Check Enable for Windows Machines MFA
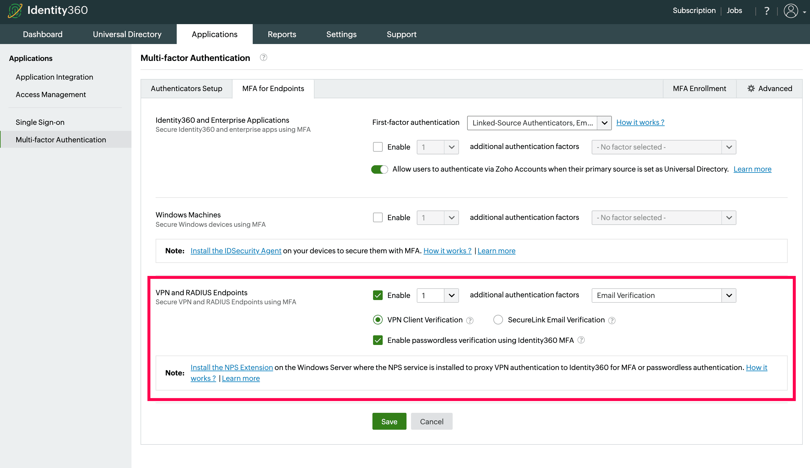 (x=378, y=218)
